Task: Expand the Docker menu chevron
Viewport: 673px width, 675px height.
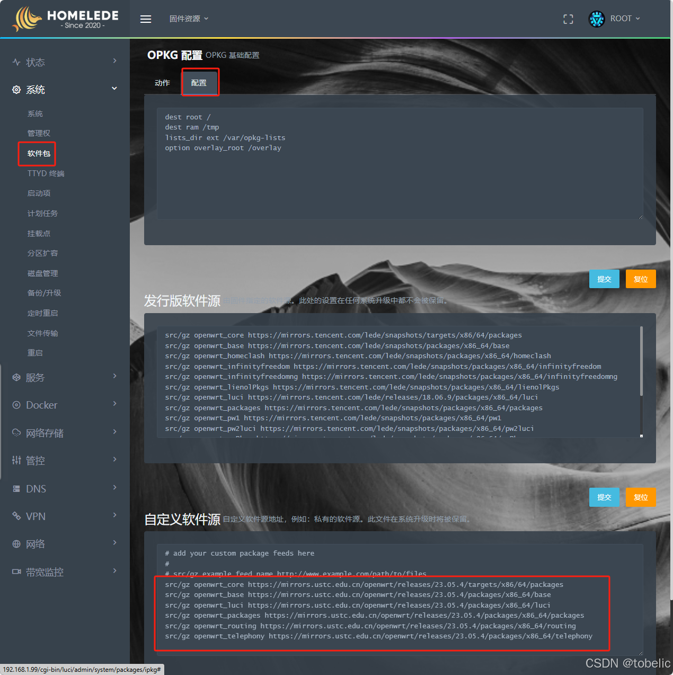Action: (x=115, y=404)
